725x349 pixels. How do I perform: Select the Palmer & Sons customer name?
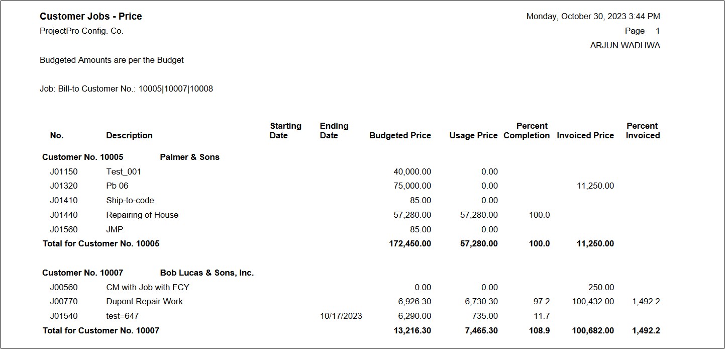[x=189, y=157]
